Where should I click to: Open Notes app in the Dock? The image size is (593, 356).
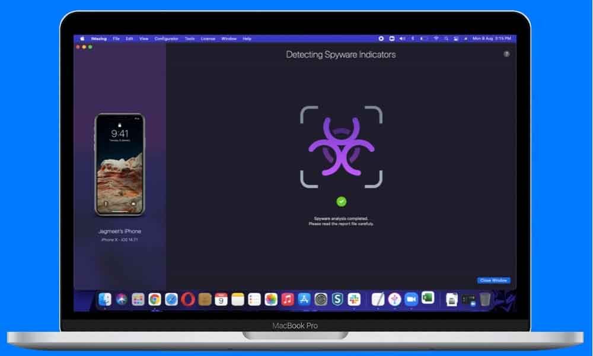(238, 300)
